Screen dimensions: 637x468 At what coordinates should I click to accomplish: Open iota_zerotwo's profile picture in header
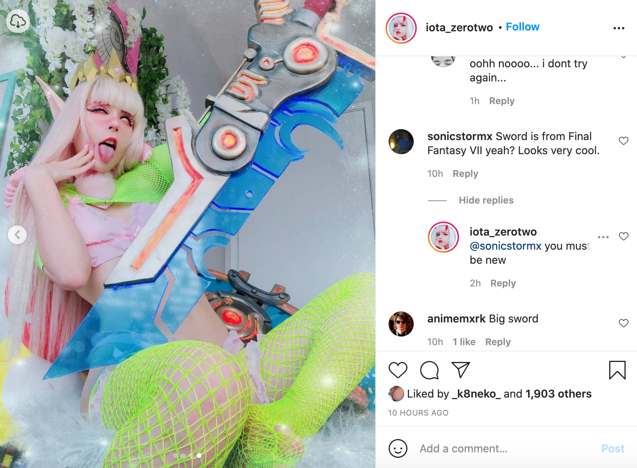pos(401,28)
